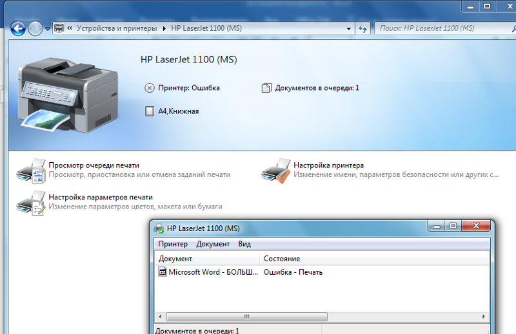Click the printer icon in the address bar

pos(59,28)
